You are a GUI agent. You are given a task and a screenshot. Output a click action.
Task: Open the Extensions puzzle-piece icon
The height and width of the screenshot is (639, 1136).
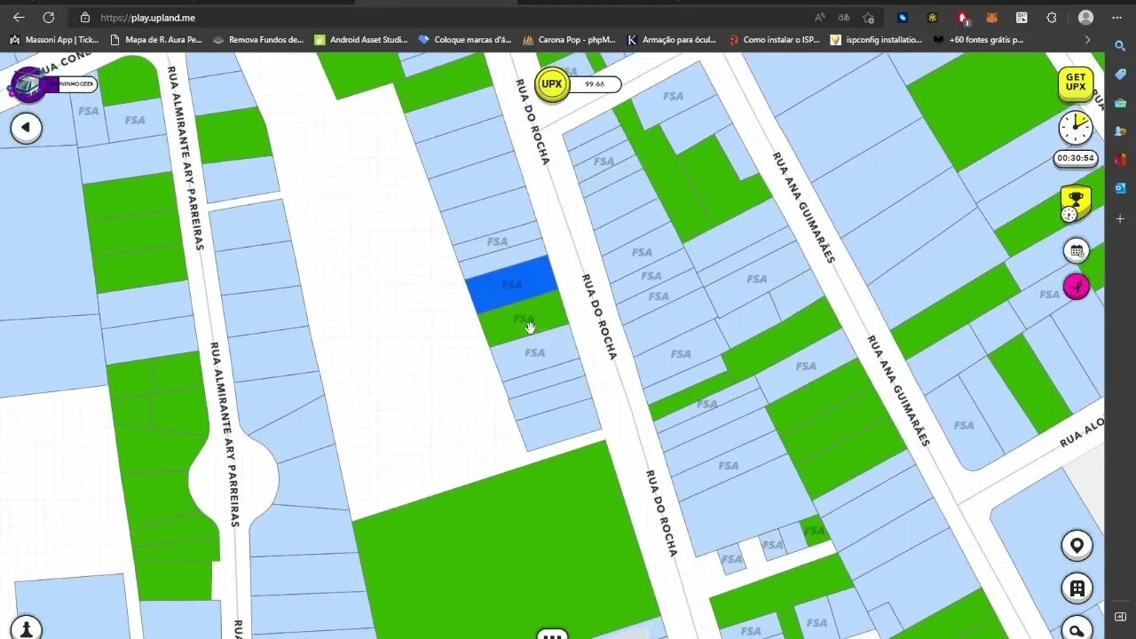[1052, 17]
